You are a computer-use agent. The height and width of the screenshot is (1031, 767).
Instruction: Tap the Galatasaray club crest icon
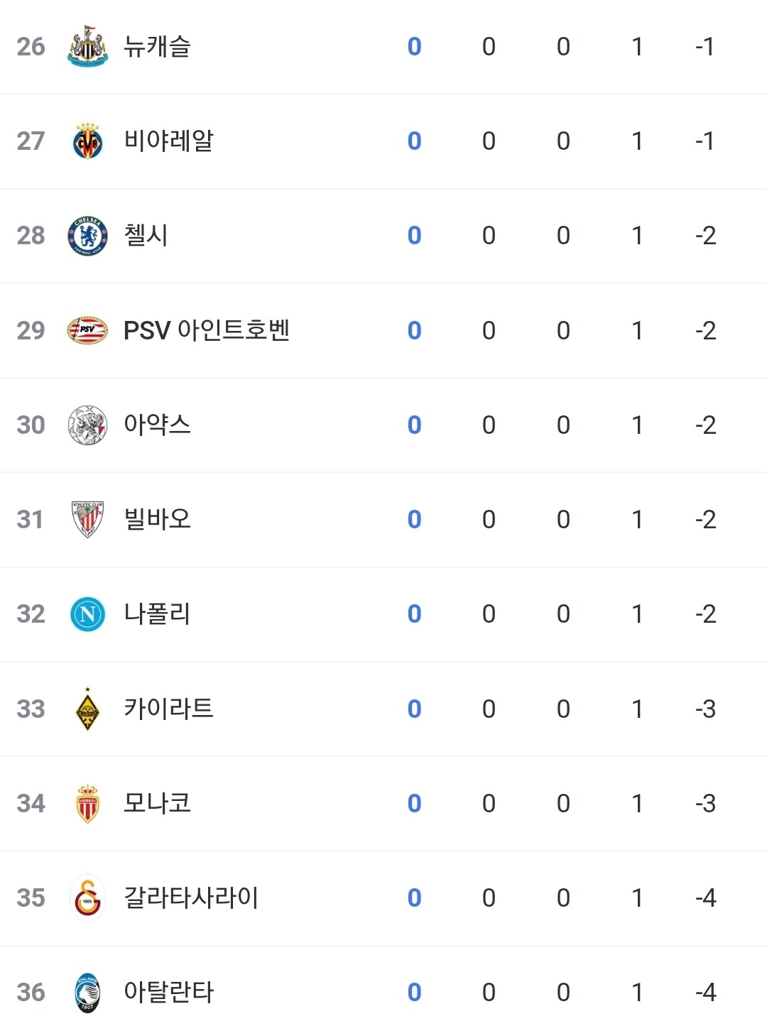87,898
